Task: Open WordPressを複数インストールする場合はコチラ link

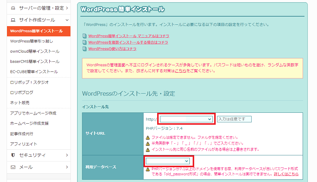Action: click(128, 42)
